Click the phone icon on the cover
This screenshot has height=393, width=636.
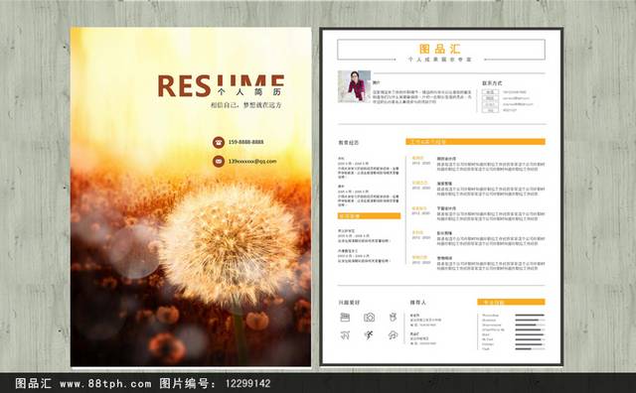click(x=219, y=142)
